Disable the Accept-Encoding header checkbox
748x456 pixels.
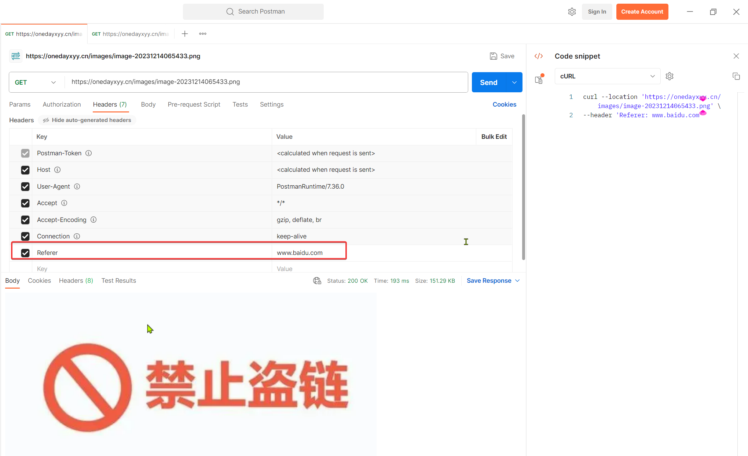[25, 220]
